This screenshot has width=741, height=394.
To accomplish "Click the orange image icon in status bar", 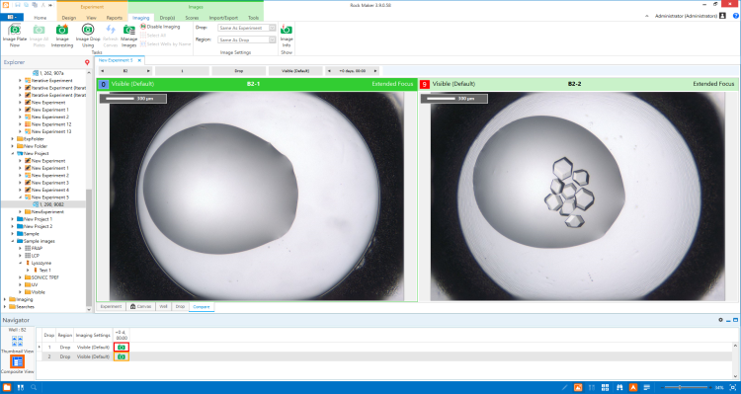I will 578,387.
